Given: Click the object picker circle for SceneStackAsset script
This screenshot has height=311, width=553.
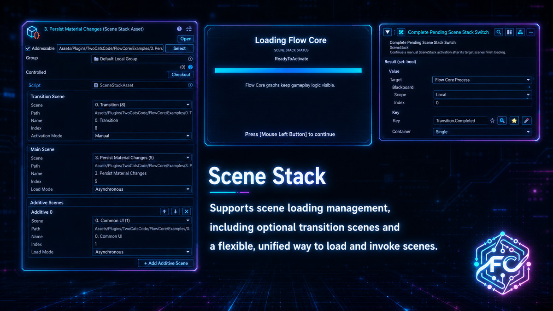Looking at the screenshot, I should click(x=190, y=85).
